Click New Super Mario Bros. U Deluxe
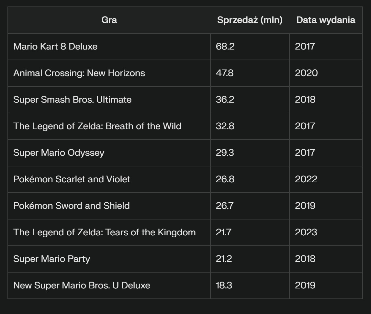 point(82,286)
